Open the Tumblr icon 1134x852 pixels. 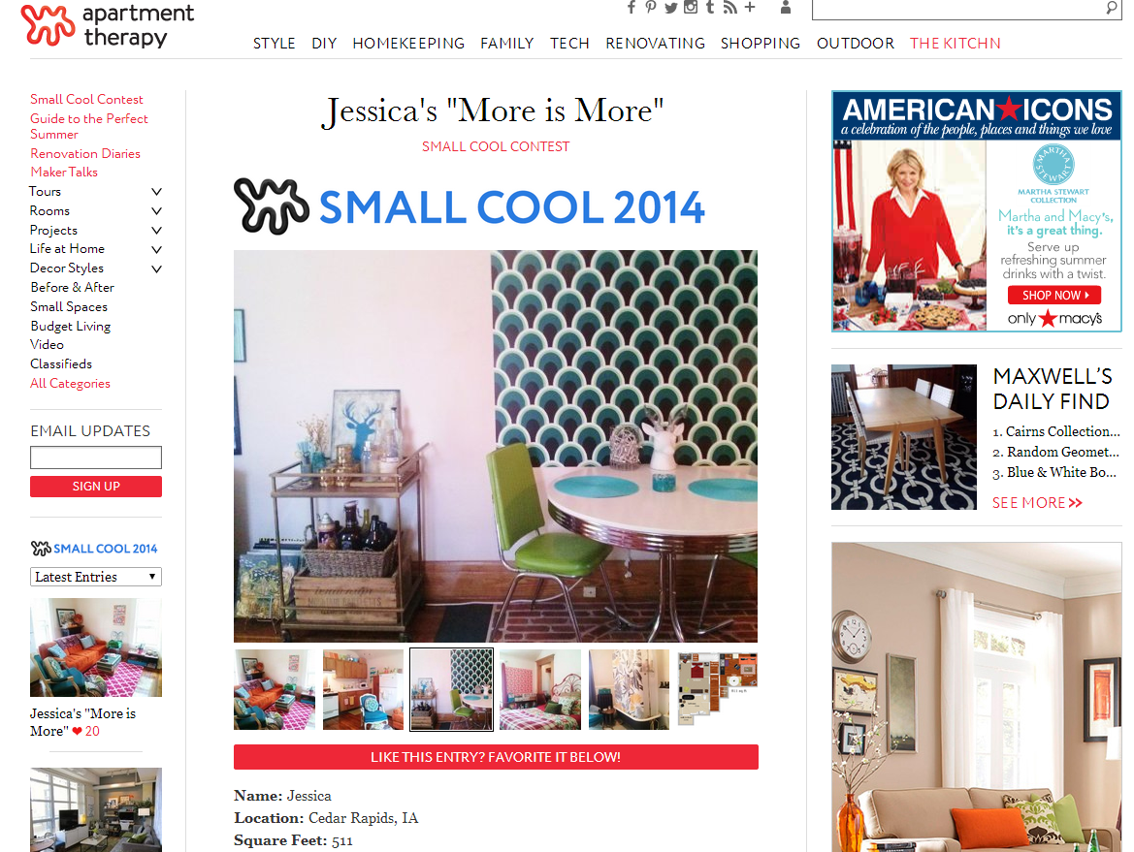point(710,7)
